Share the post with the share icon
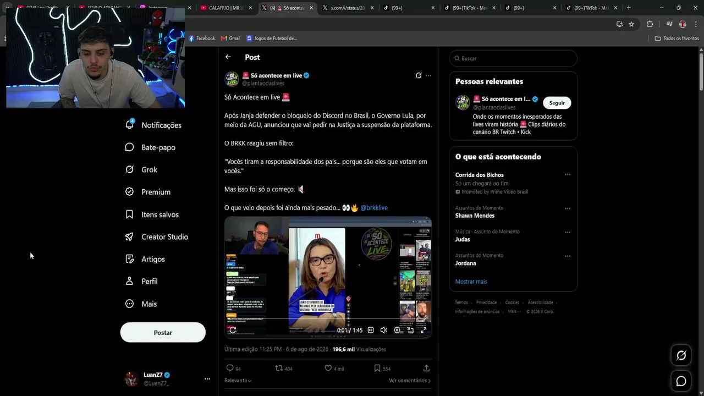The height and width of the screenshot is (396, 704). [426, 369]
